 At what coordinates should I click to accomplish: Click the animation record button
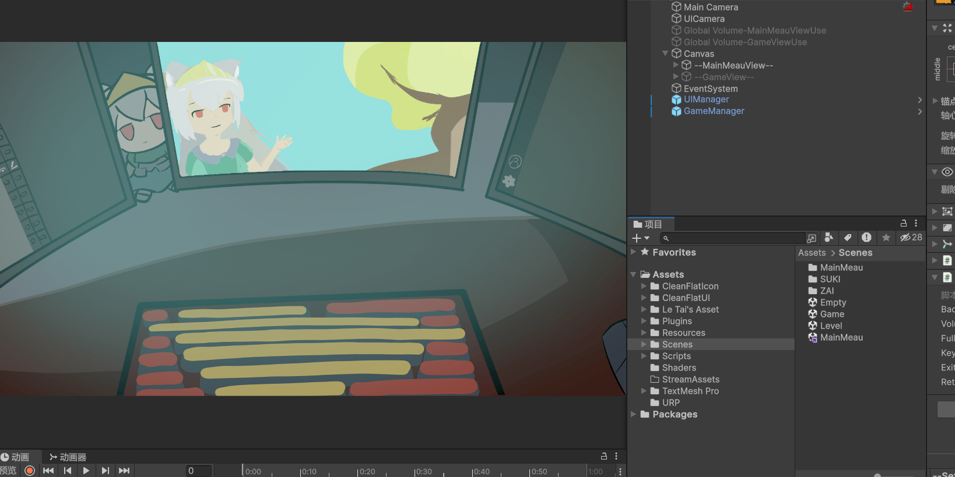(x=30, y=471)
